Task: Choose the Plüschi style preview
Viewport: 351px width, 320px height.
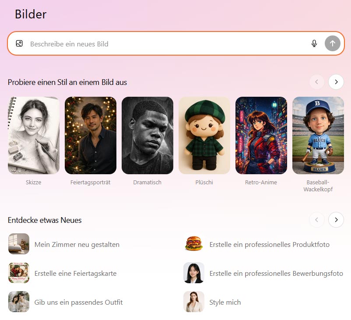Action: [x=204, y=135]
